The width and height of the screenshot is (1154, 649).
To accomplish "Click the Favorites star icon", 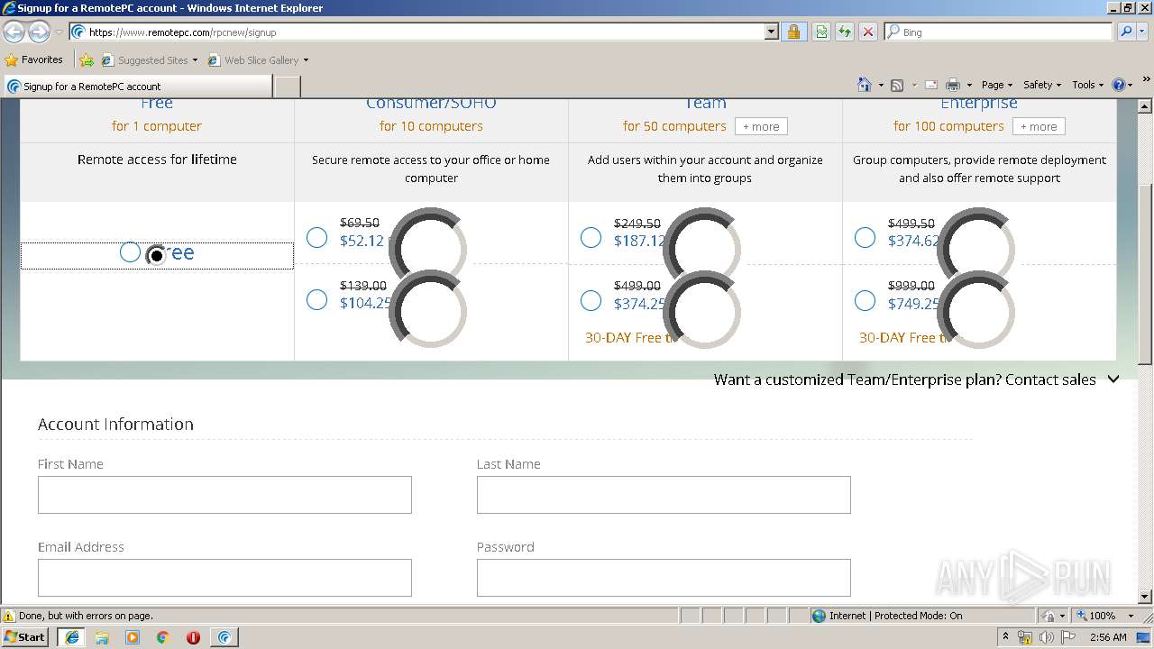I will tap(12, 60).
